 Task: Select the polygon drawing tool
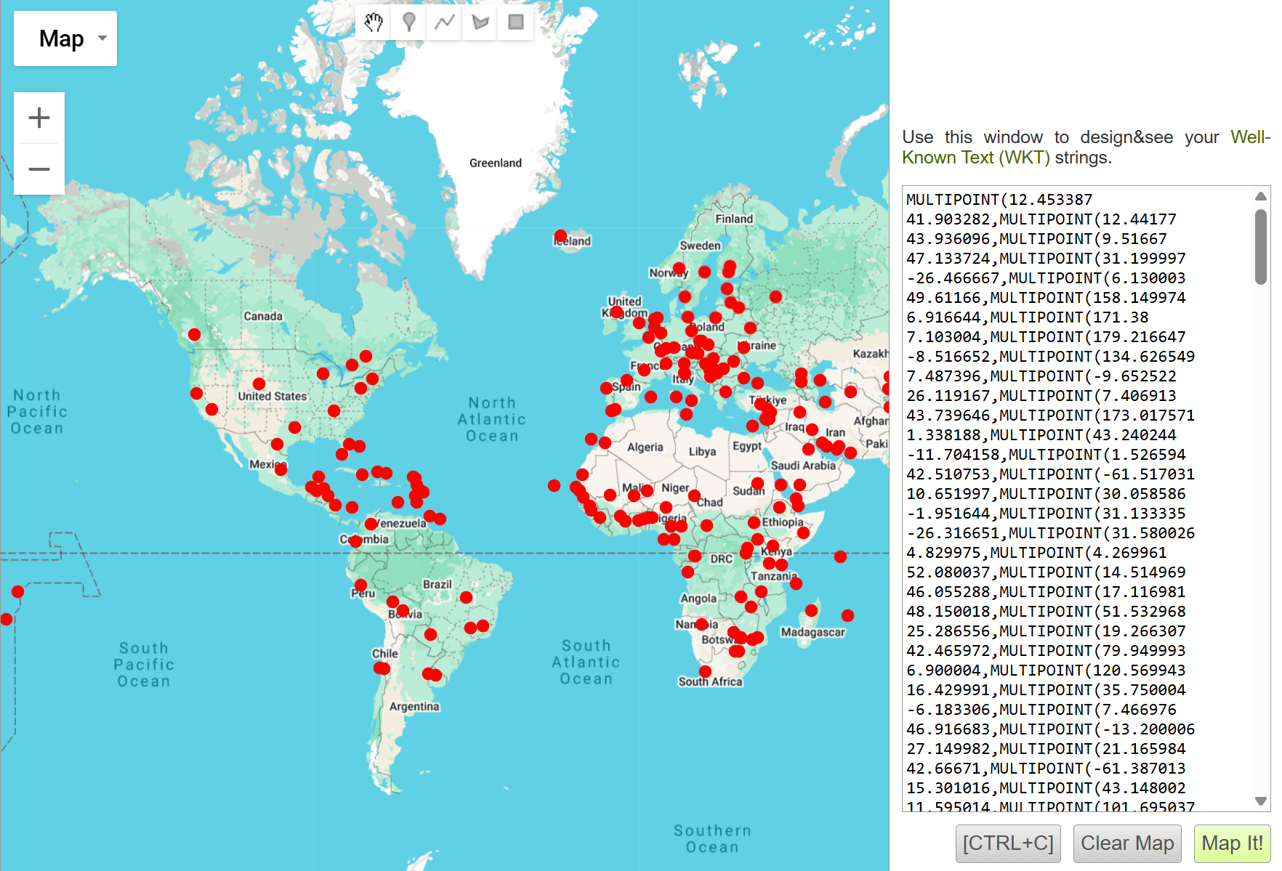479,22
